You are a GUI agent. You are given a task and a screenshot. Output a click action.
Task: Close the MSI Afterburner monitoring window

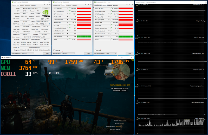point(206,2)
